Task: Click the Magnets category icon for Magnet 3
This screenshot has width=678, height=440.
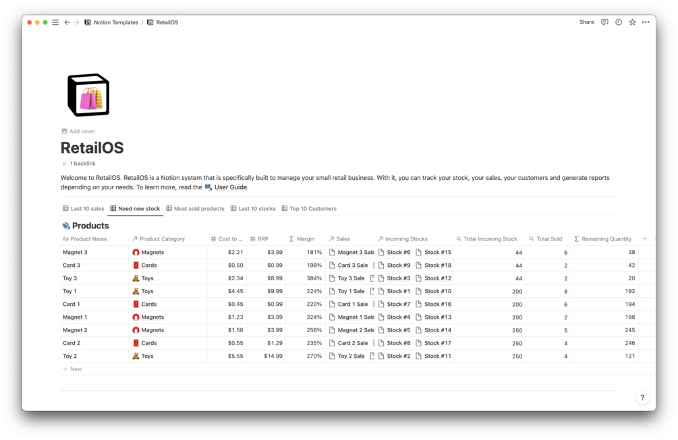Action: [136, 252]
